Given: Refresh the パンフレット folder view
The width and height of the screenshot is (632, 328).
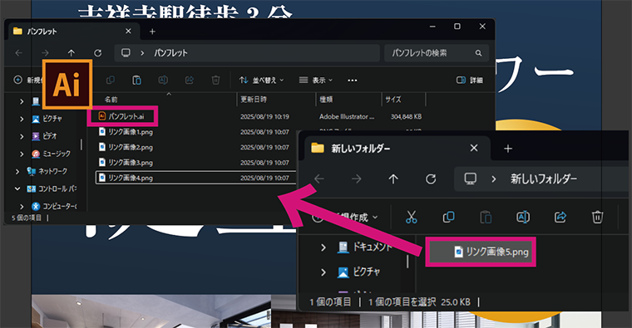Looking at the screenshot, I should pos(97,52).
